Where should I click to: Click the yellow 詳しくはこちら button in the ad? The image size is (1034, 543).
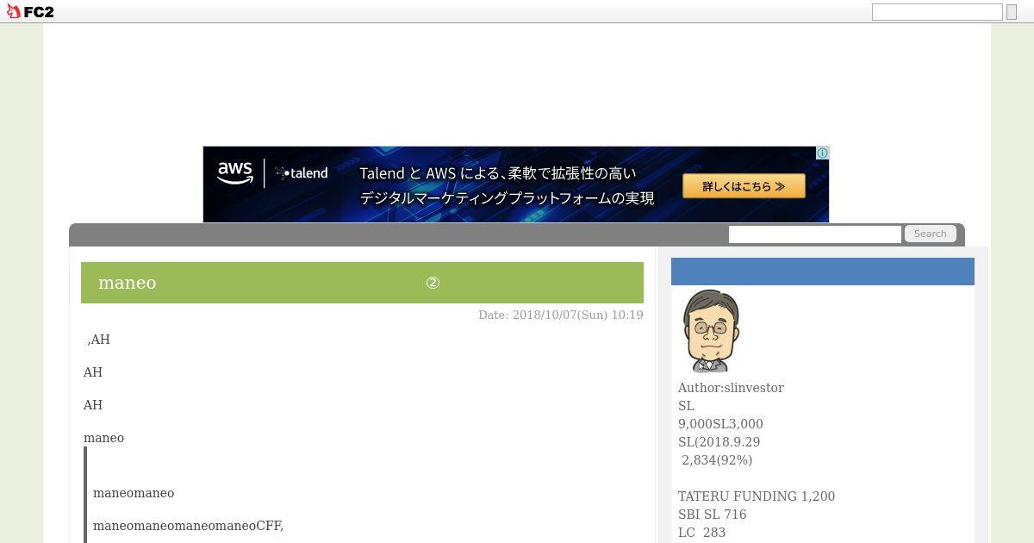(x=744, y=186)
